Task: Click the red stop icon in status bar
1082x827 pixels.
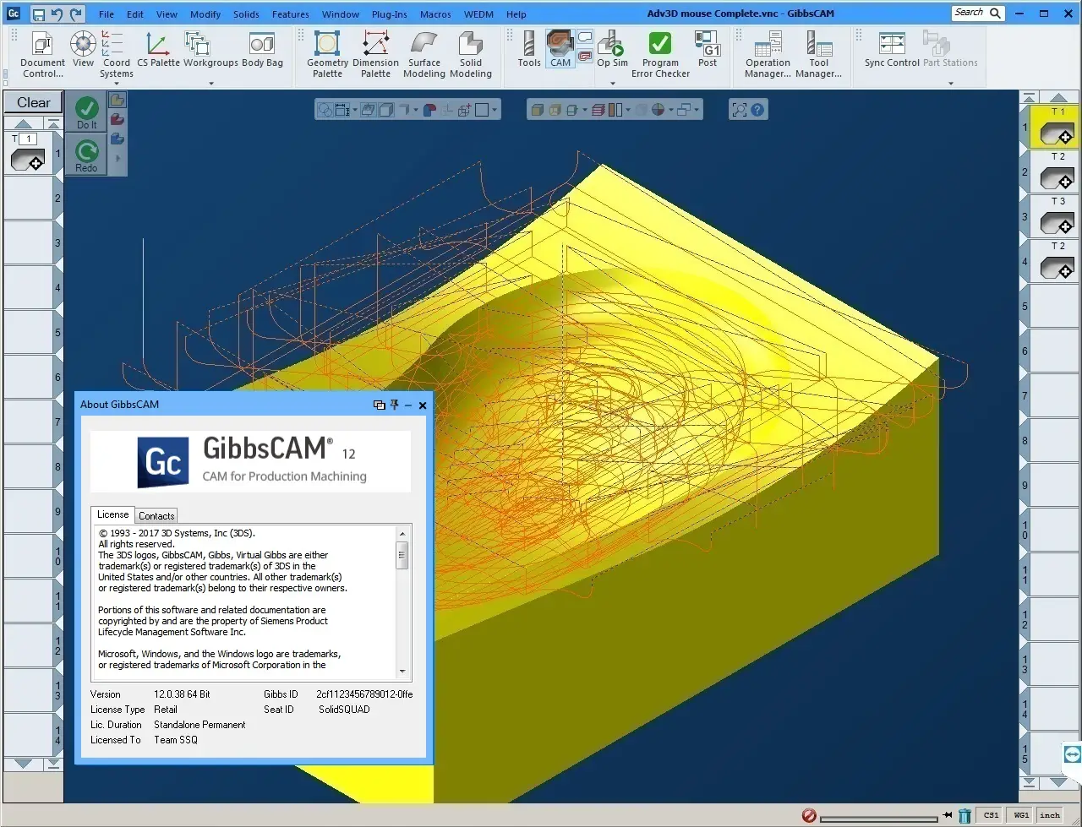Action: click(809, 816)
